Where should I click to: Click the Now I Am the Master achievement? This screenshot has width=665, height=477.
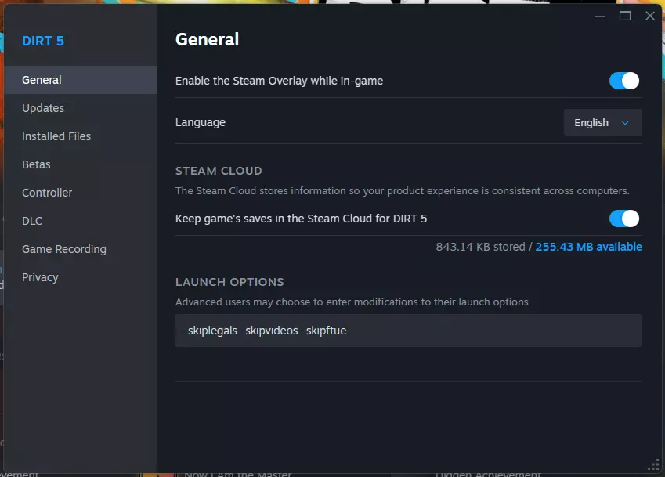[x=237, y=474]
